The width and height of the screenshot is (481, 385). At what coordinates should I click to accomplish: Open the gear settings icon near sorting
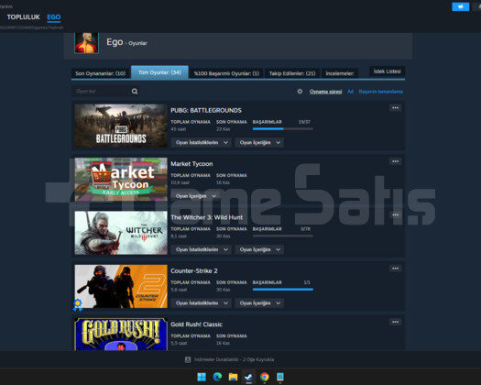300,92
